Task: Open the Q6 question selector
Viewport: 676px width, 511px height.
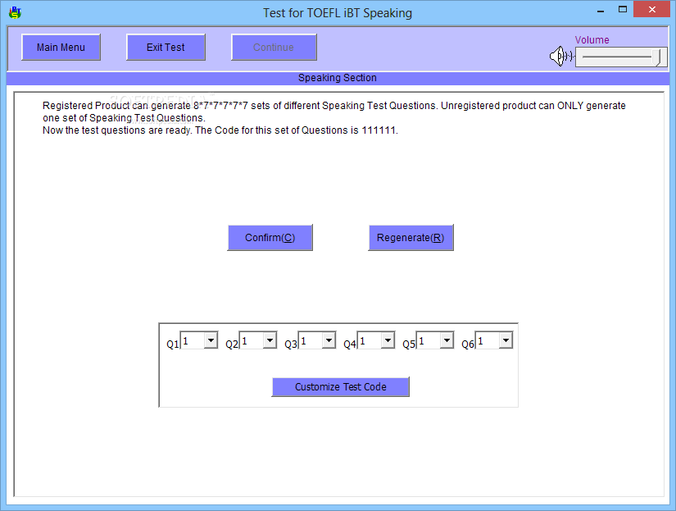Action: (506, 340)
